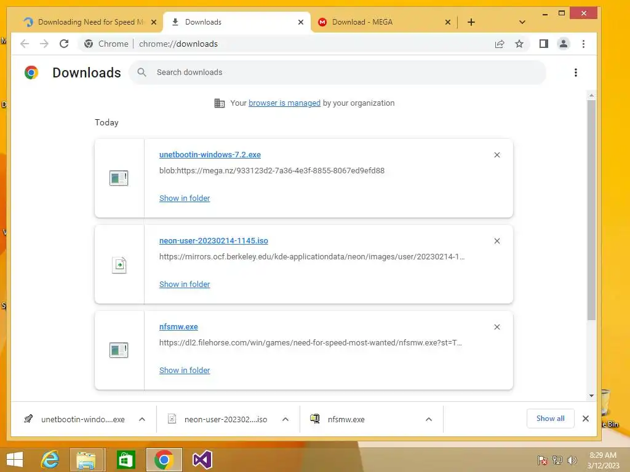Open Visual Studio from the taskbar
630x472 pixels.
coord(202,460)
